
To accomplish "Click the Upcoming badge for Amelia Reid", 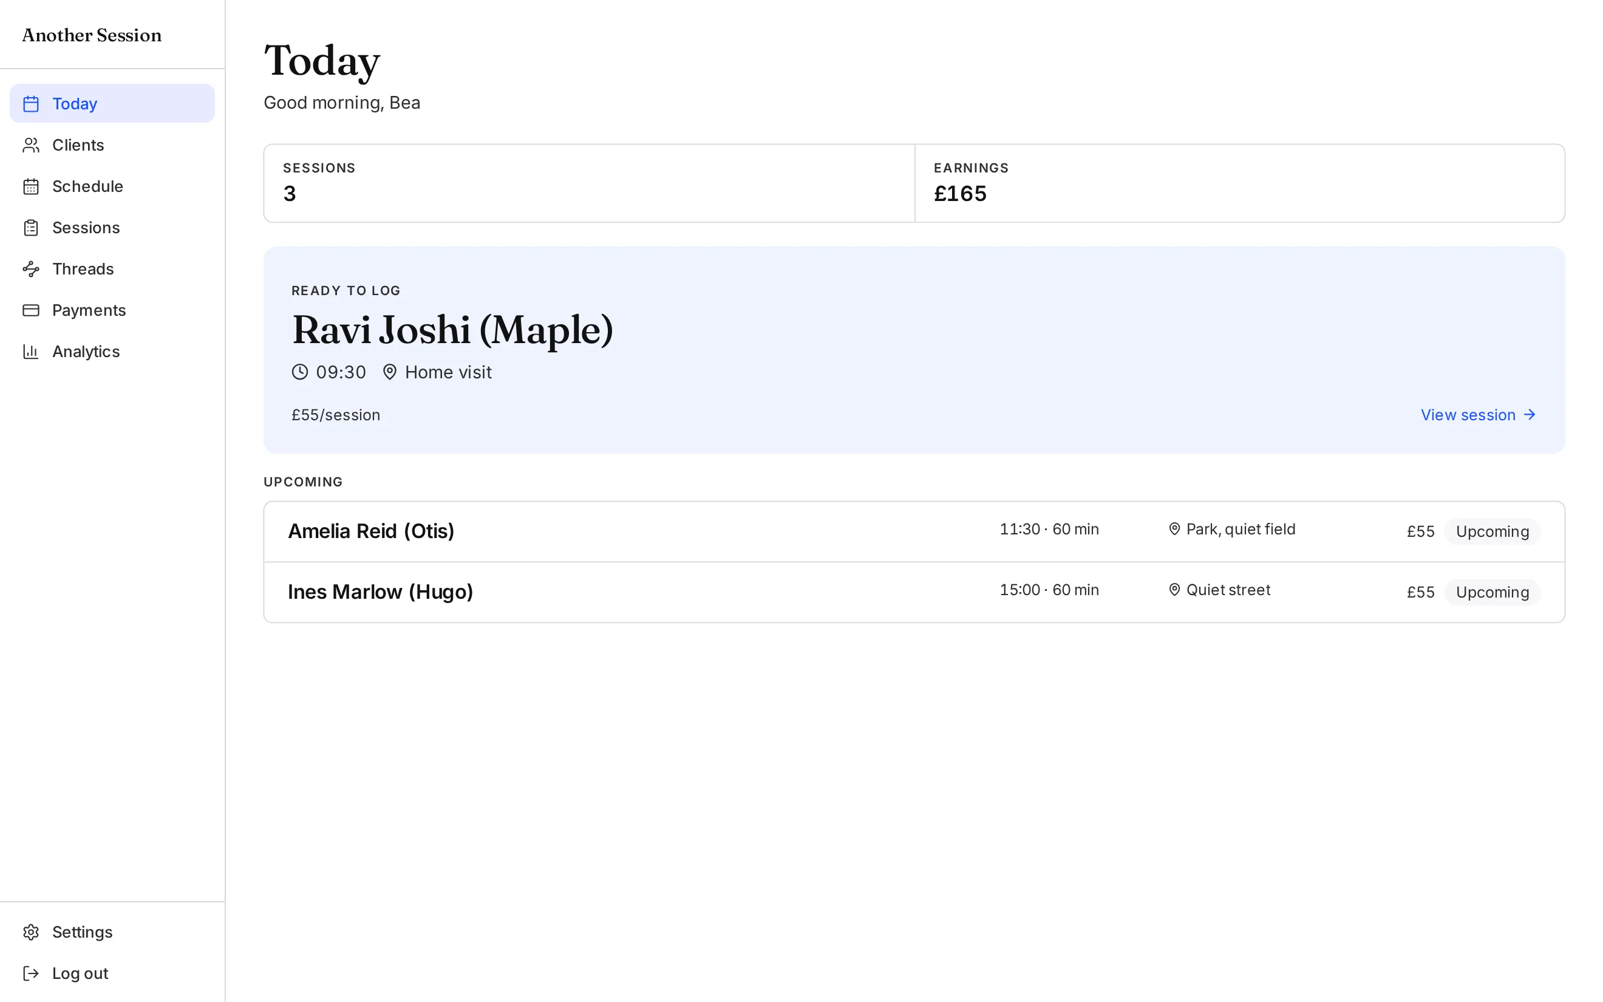I will pos(1492,531).
